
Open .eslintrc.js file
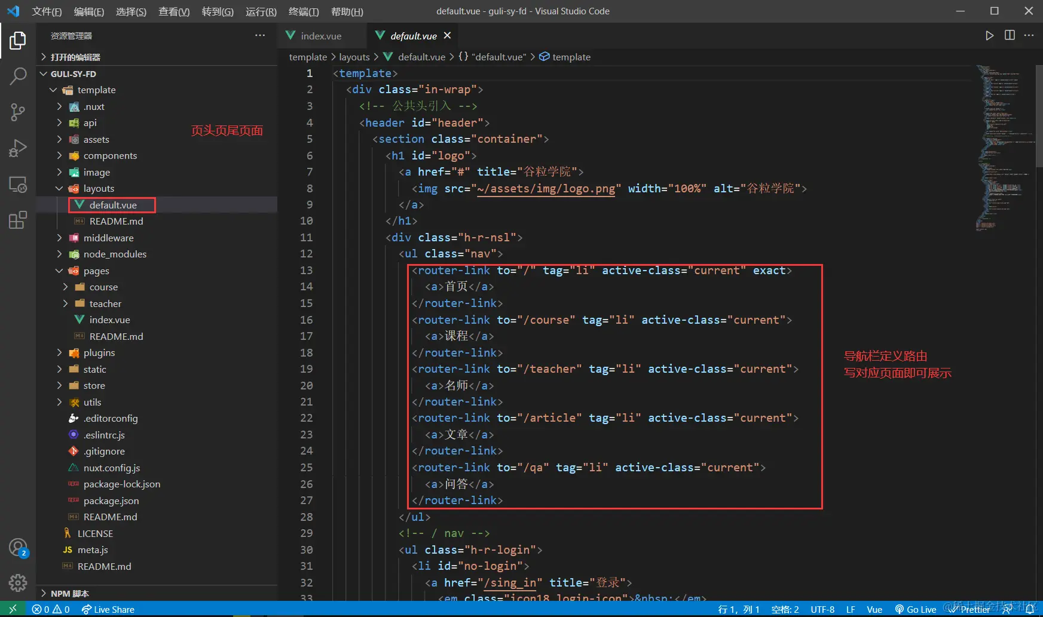pos(158,435)
